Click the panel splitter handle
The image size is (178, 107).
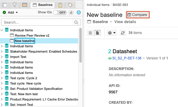[84, 81]
